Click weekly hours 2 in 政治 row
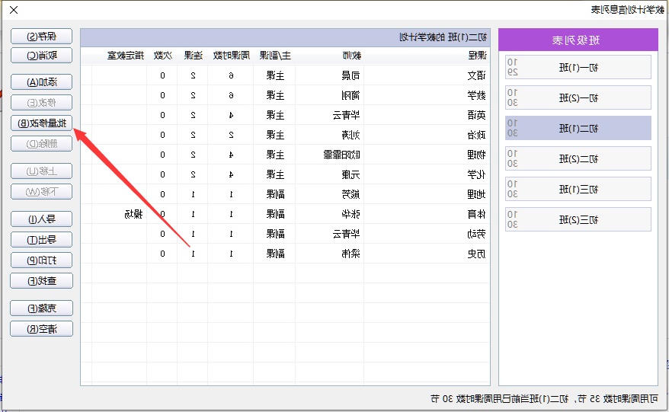This screenshot has height=412, width=669. (x=231, y=135)
